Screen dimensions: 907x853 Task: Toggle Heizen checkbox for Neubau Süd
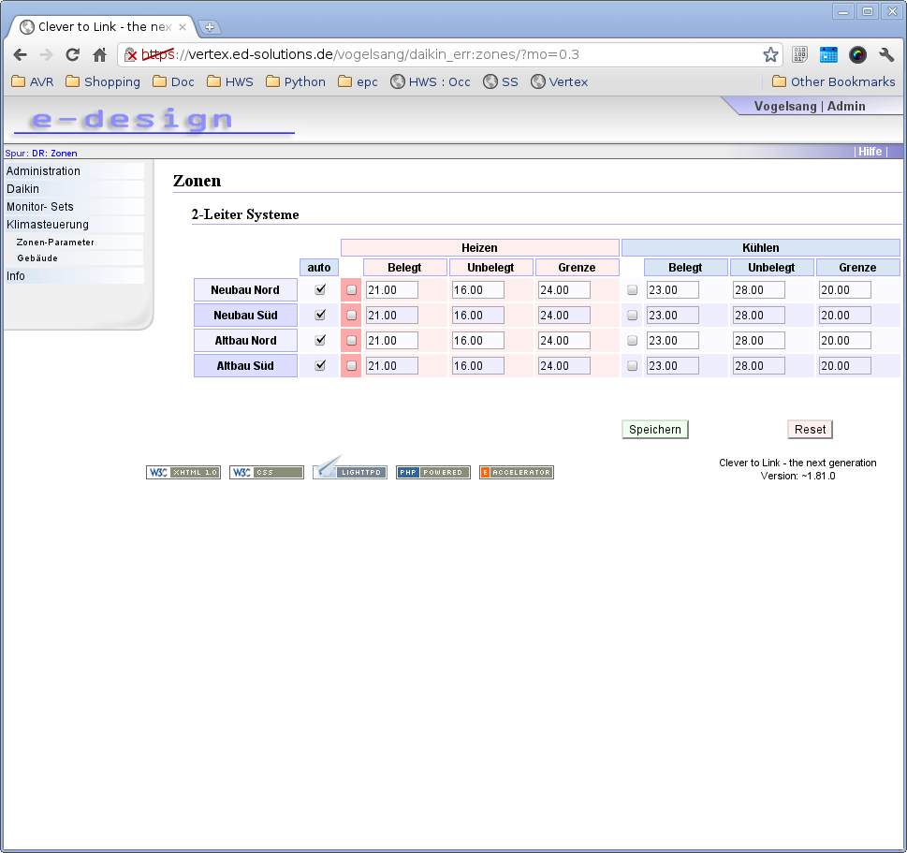(x=351, y=316)
